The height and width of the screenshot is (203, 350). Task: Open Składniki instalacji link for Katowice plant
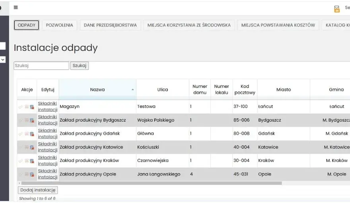(48, 147)
